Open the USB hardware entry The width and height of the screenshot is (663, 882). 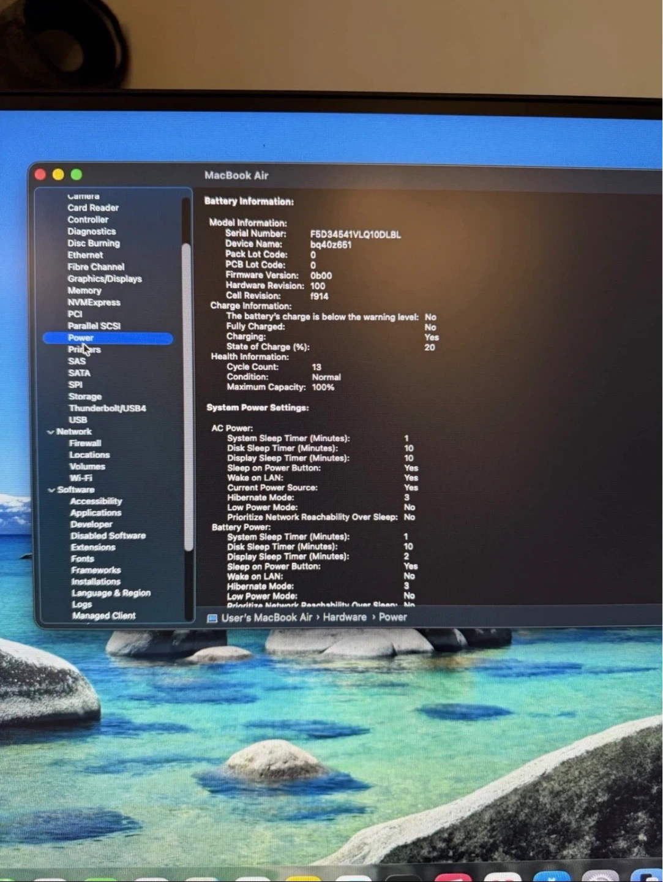point(78,420)
